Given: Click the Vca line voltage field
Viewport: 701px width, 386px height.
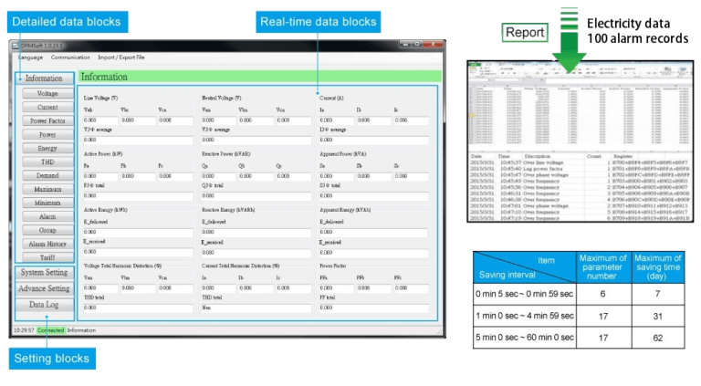Looking at the screenshot, I should (x=175, y=120).
